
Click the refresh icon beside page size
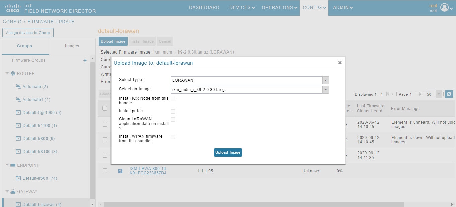point(449,94)
